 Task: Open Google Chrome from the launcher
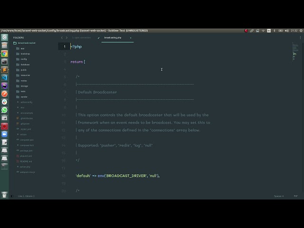4,54
